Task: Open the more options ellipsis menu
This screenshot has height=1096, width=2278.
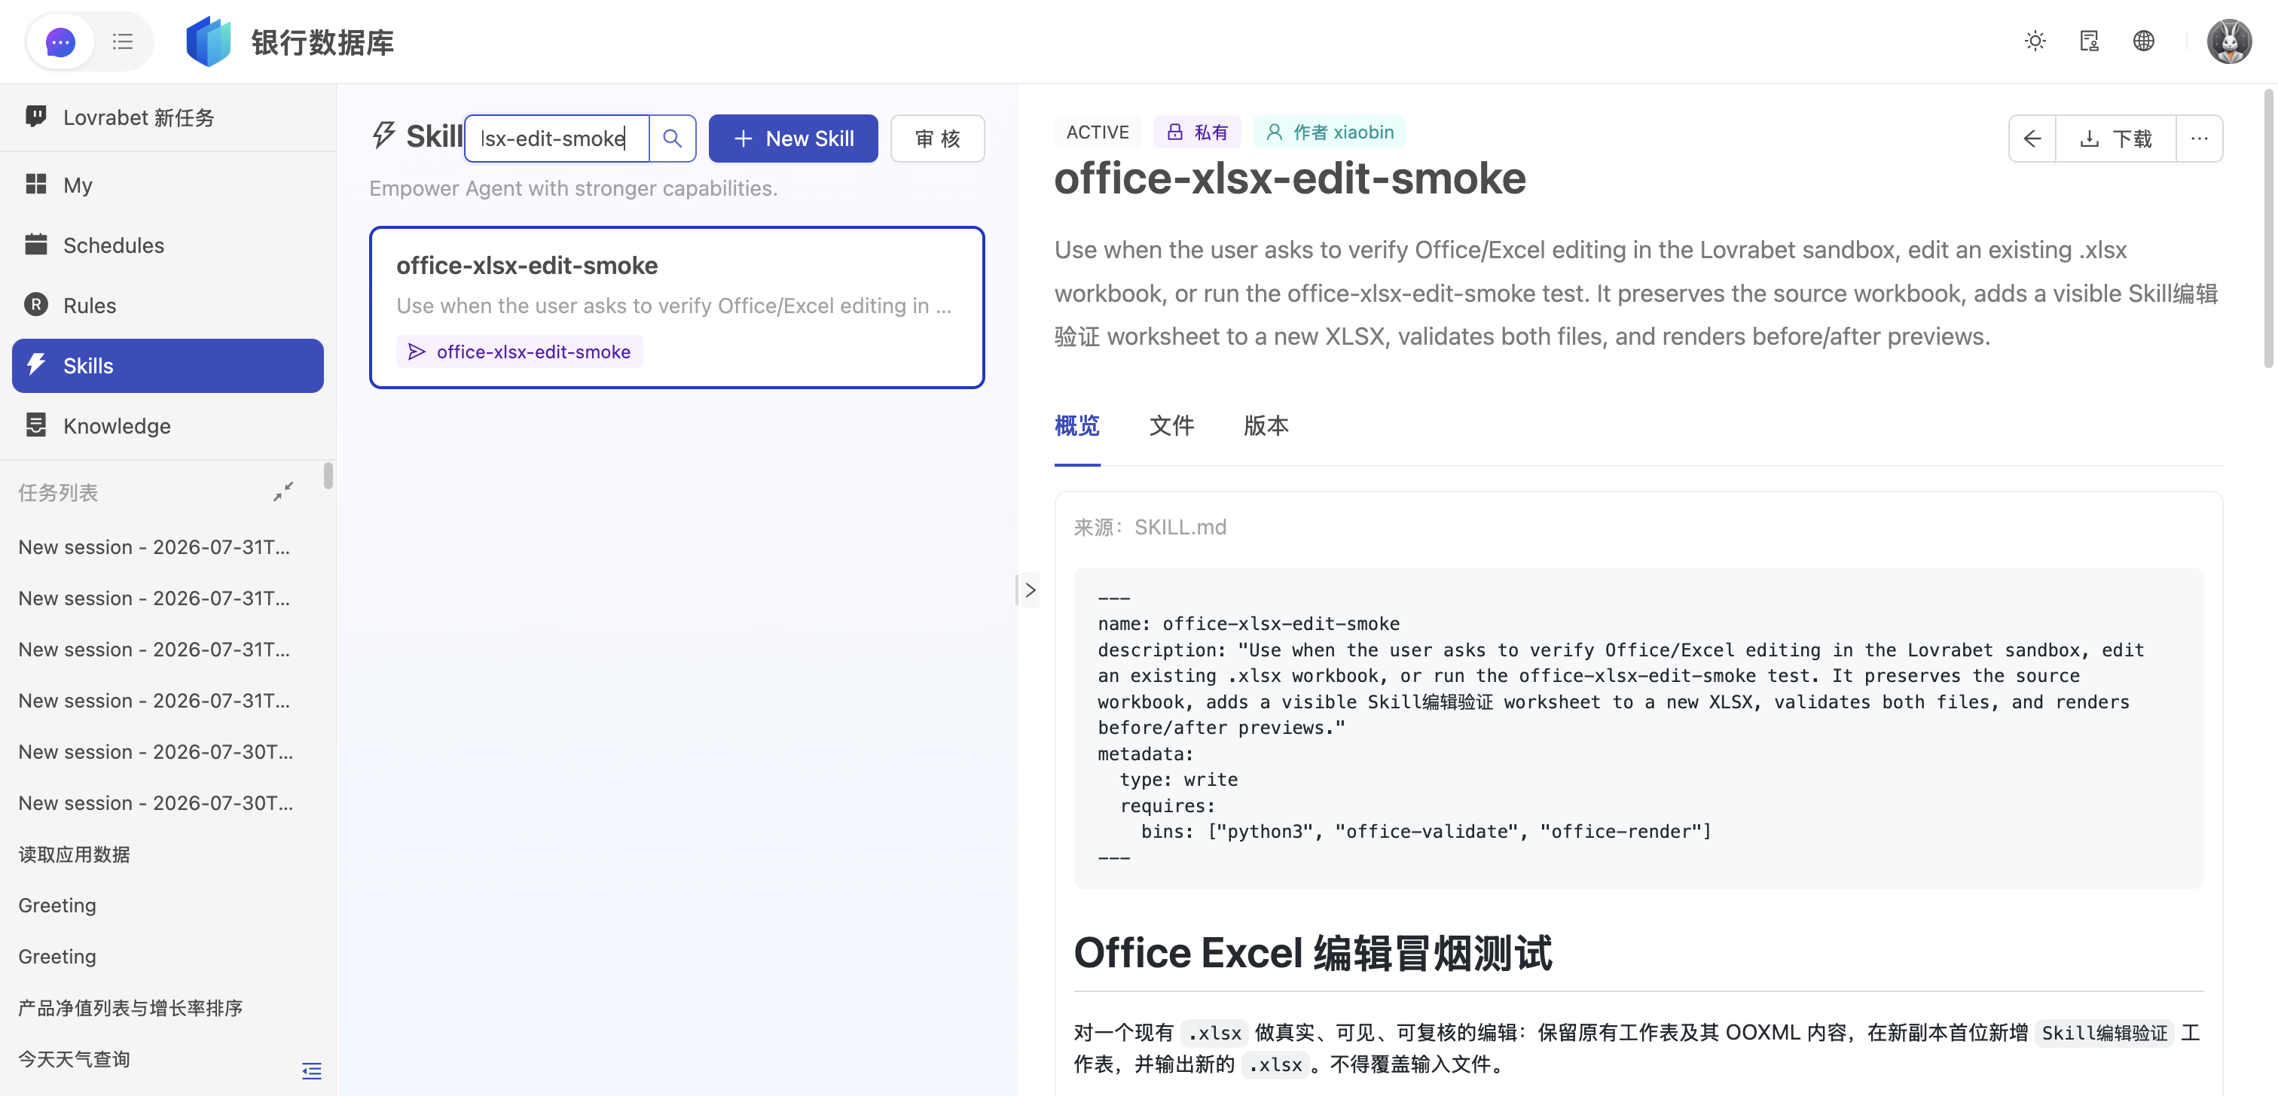Action: pyautogui.click(x=2200, y=139)
